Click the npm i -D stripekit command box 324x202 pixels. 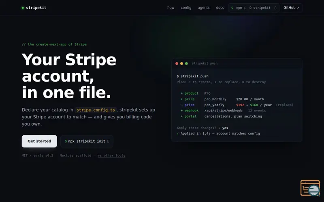[254, 8]
